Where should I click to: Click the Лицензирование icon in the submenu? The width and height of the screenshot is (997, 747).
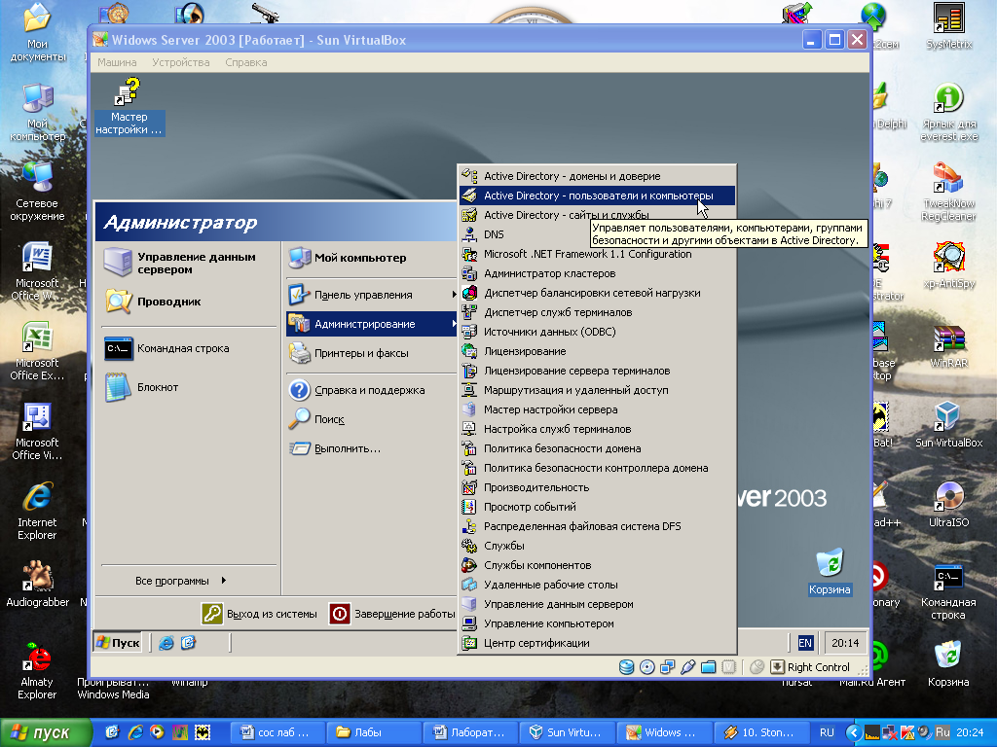click(x=469, y=351)
